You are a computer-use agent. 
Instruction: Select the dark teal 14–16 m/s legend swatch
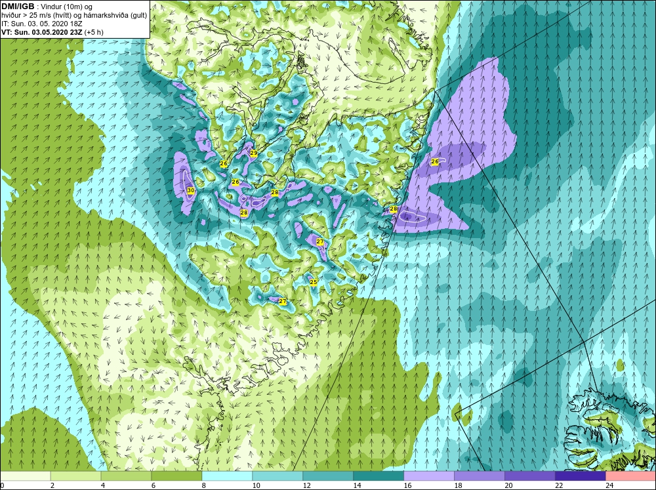click(x=379, y=476)
